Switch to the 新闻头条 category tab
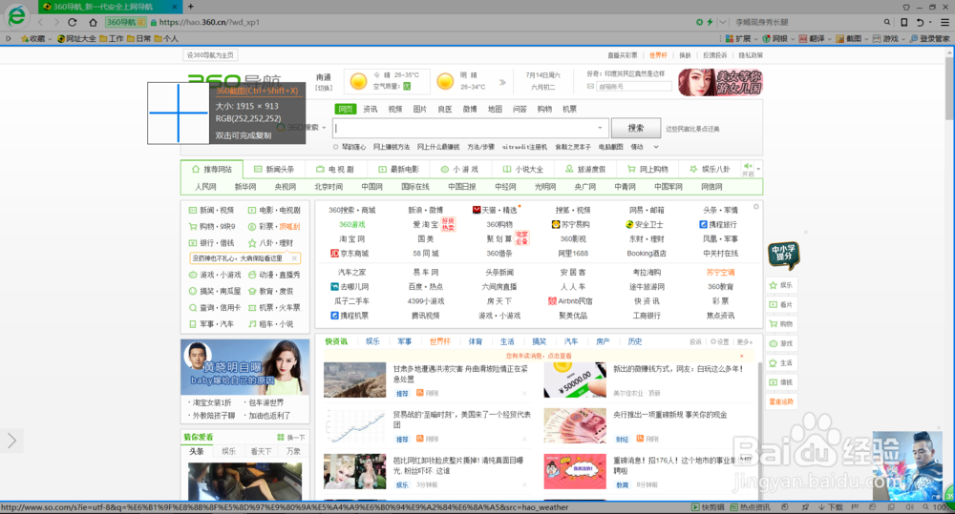The width and height of the screenshot is (955, 514). [273, 169]
